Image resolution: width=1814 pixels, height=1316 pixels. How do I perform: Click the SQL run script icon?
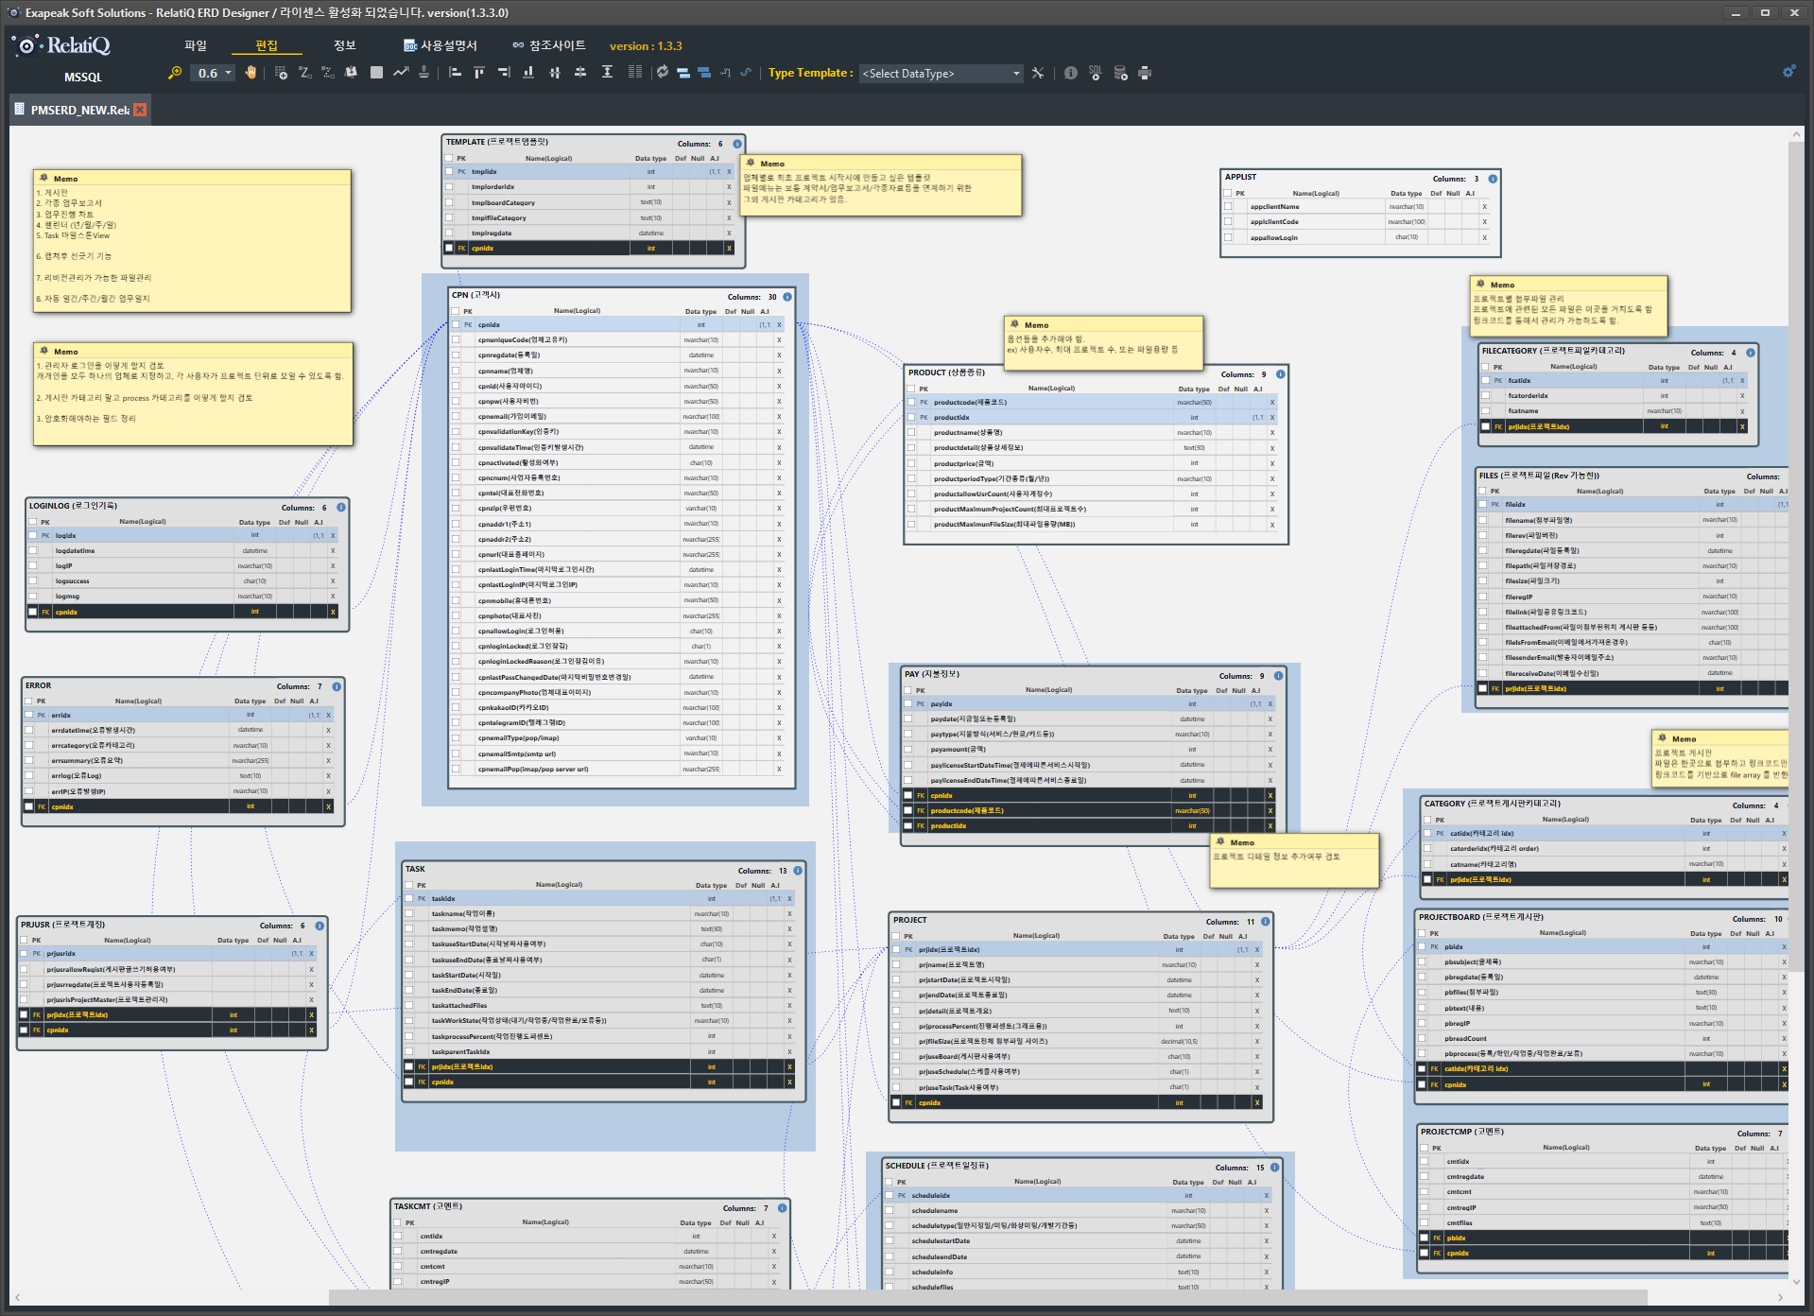(1095, 73)
